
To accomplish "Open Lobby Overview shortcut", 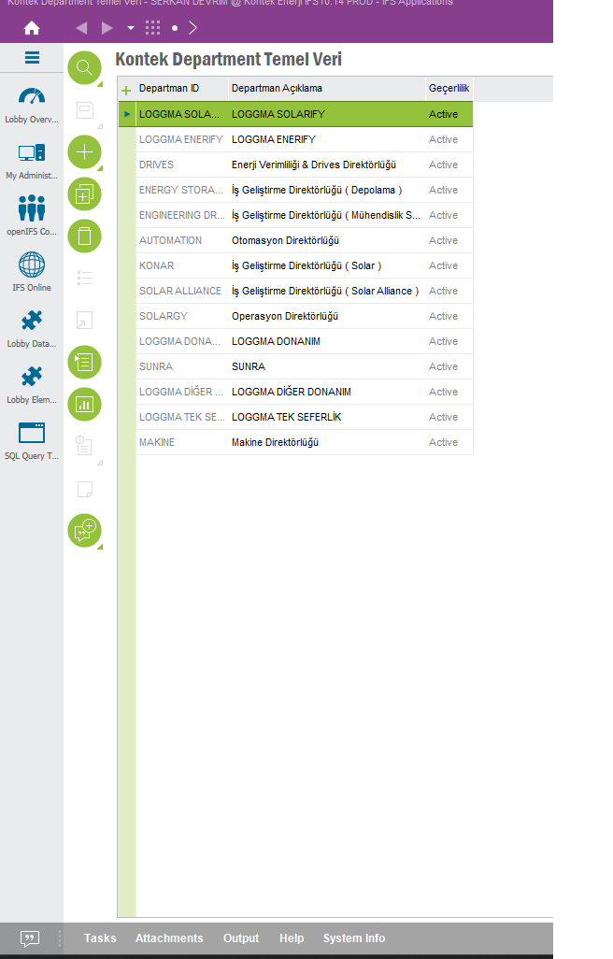I will click(x=32, y=106).
